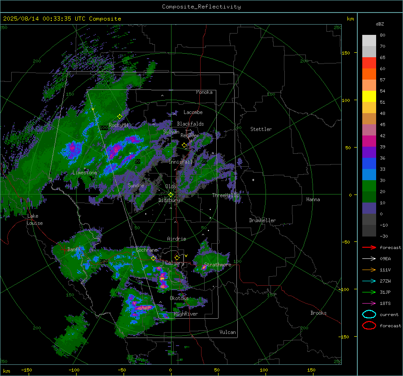Click the yellow V marker northwest of RockyMH
This screenshot has width=403, height=376.
pyautogui.click(x=93, y=109)
